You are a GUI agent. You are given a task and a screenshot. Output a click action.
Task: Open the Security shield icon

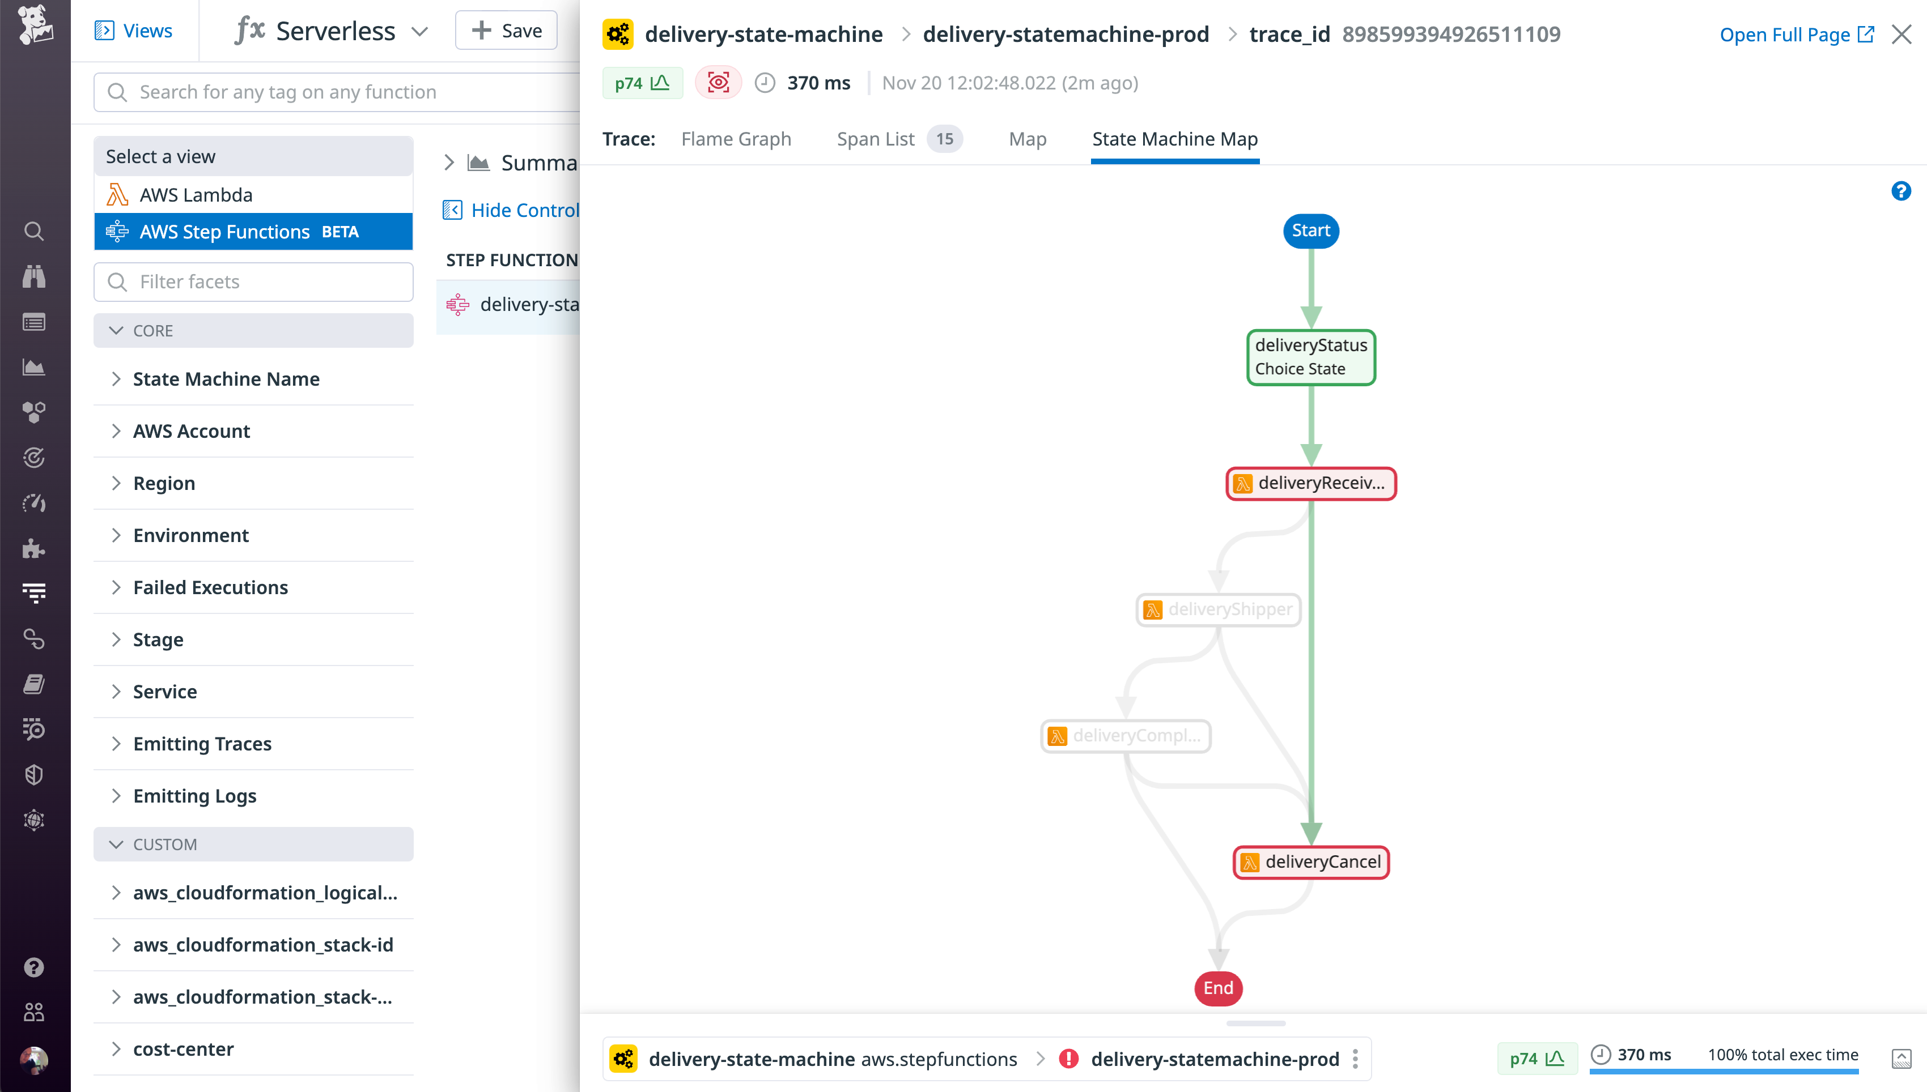pos(34,774)
